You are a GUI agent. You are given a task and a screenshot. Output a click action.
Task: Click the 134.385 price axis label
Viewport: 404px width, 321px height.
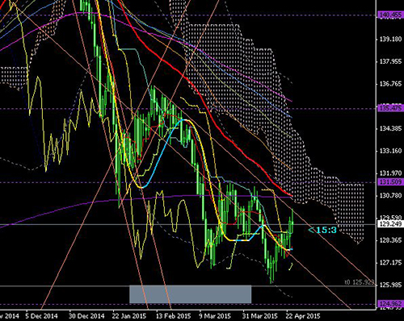390,128
